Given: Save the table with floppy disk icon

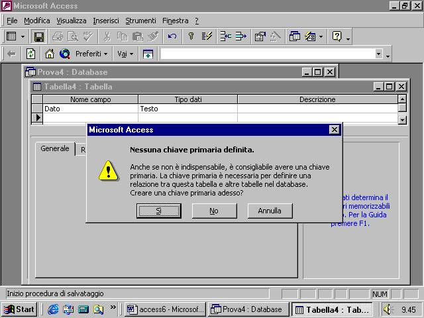Looking at the screenshot, I should click(39, 36).
